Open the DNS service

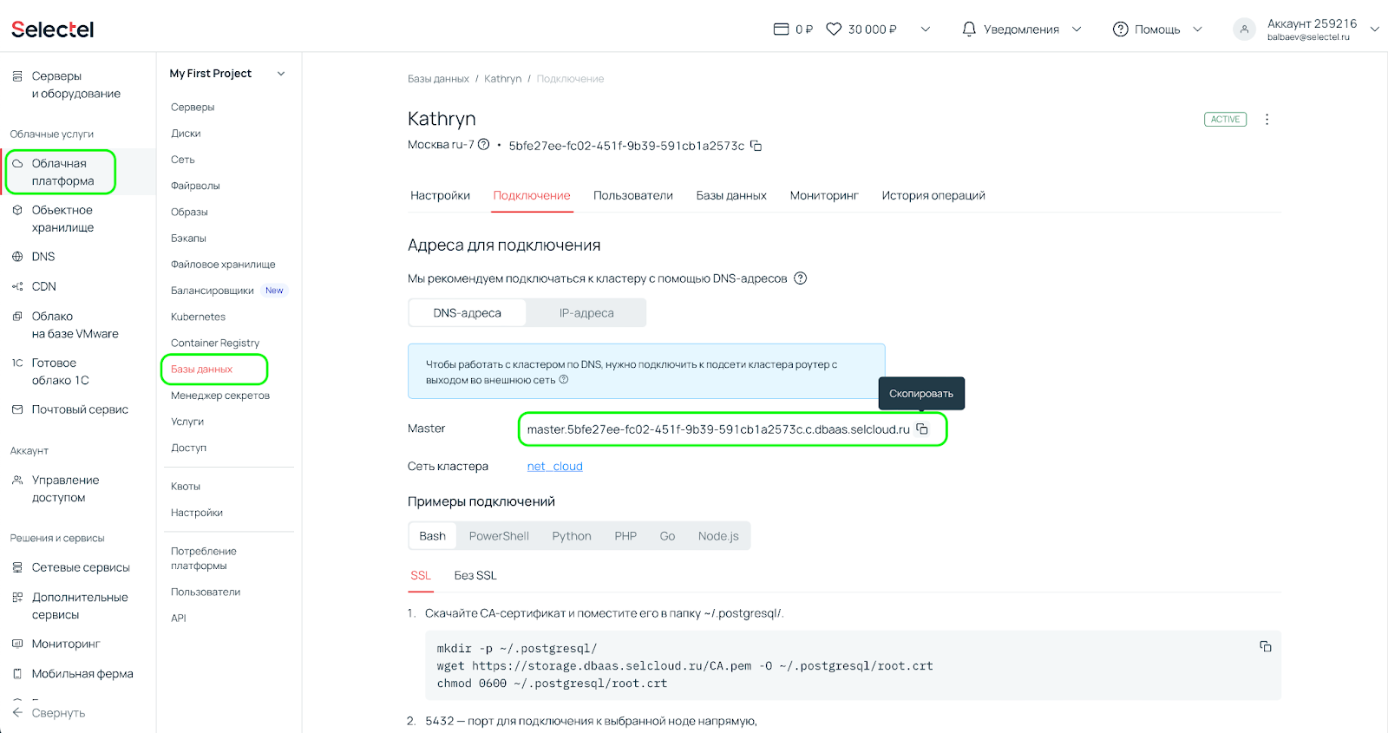[x=43, y=257]
